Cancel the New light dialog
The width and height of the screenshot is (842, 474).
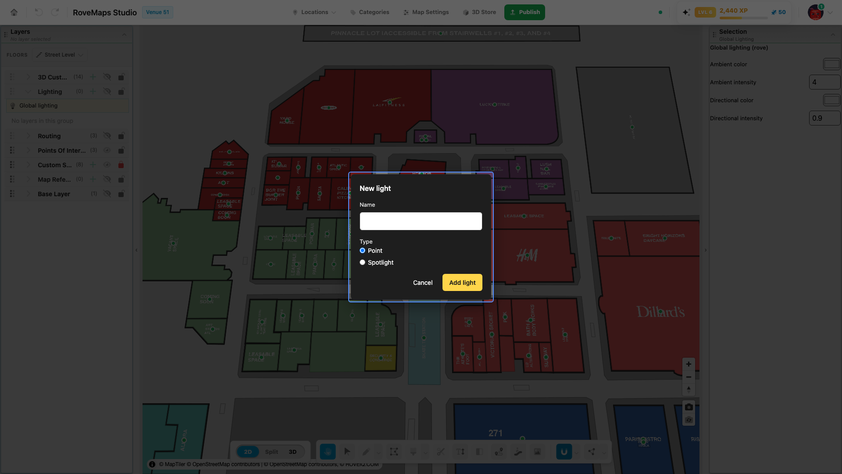(423, 283)
